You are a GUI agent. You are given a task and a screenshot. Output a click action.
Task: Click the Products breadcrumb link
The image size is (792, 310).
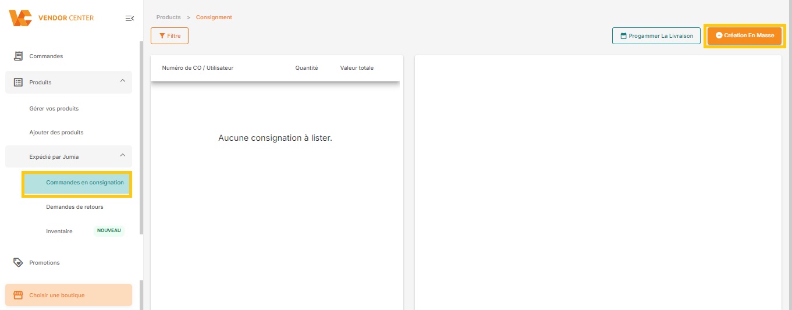click(x=168, y=17)
